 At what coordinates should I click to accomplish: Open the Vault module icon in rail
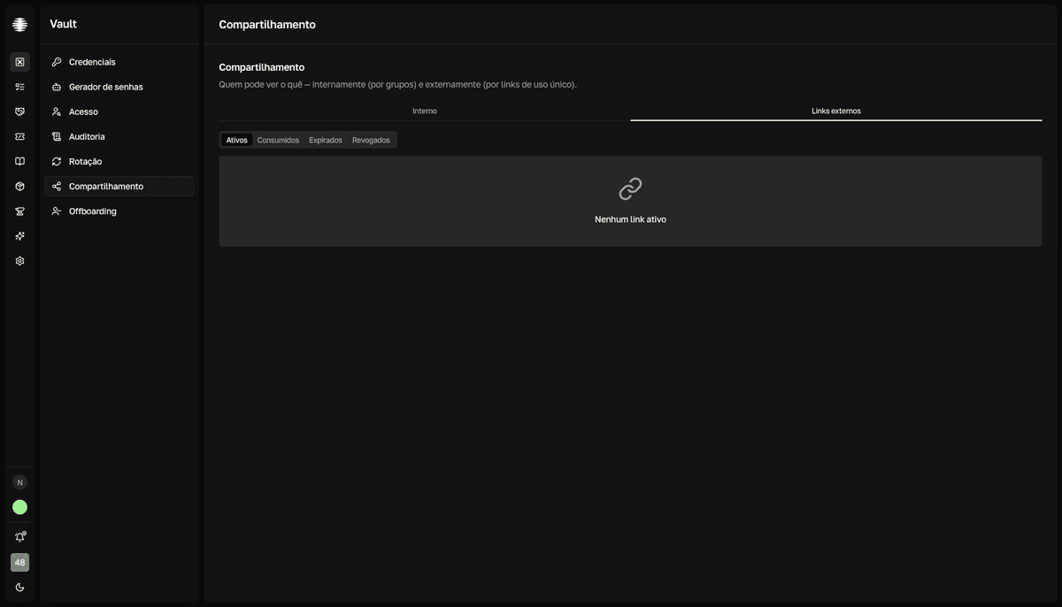[x=19, y=62]
